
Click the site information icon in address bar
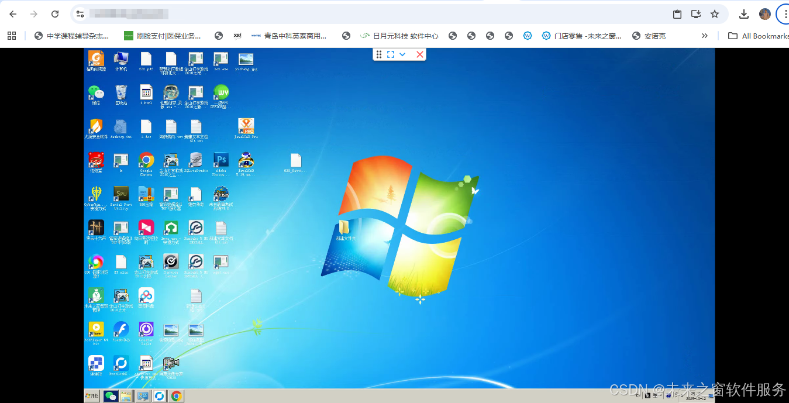81,14
